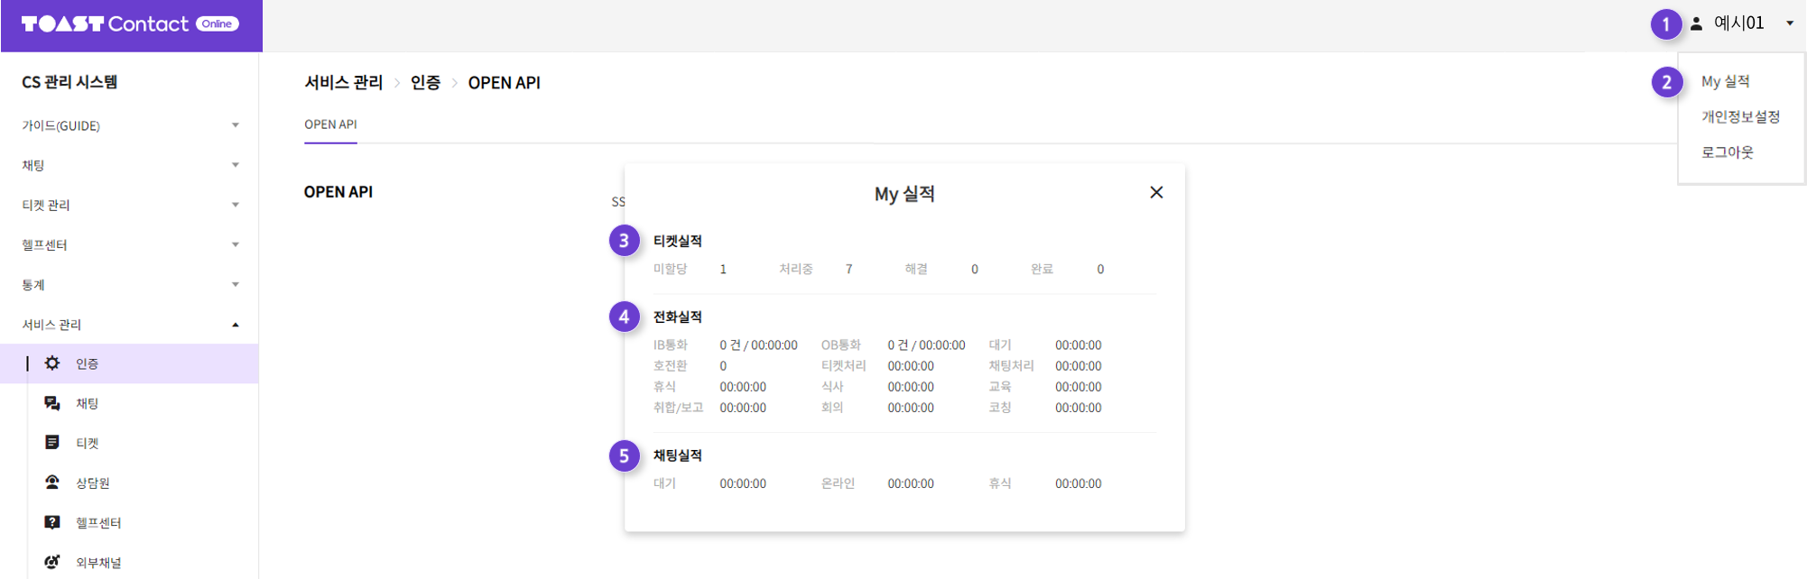The image size is (1807, 579).
Task: Click the 외부채널 label in sidebar
Action: (x=98, y=563)
